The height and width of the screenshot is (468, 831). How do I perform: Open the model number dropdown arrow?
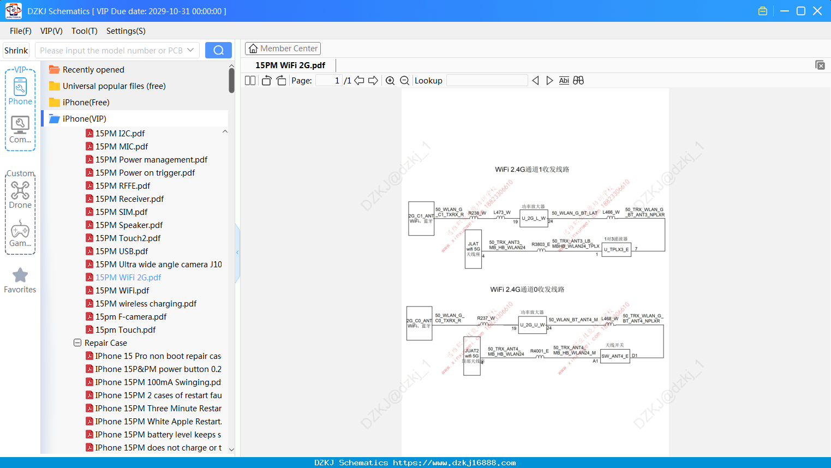(x=190, y=50)
